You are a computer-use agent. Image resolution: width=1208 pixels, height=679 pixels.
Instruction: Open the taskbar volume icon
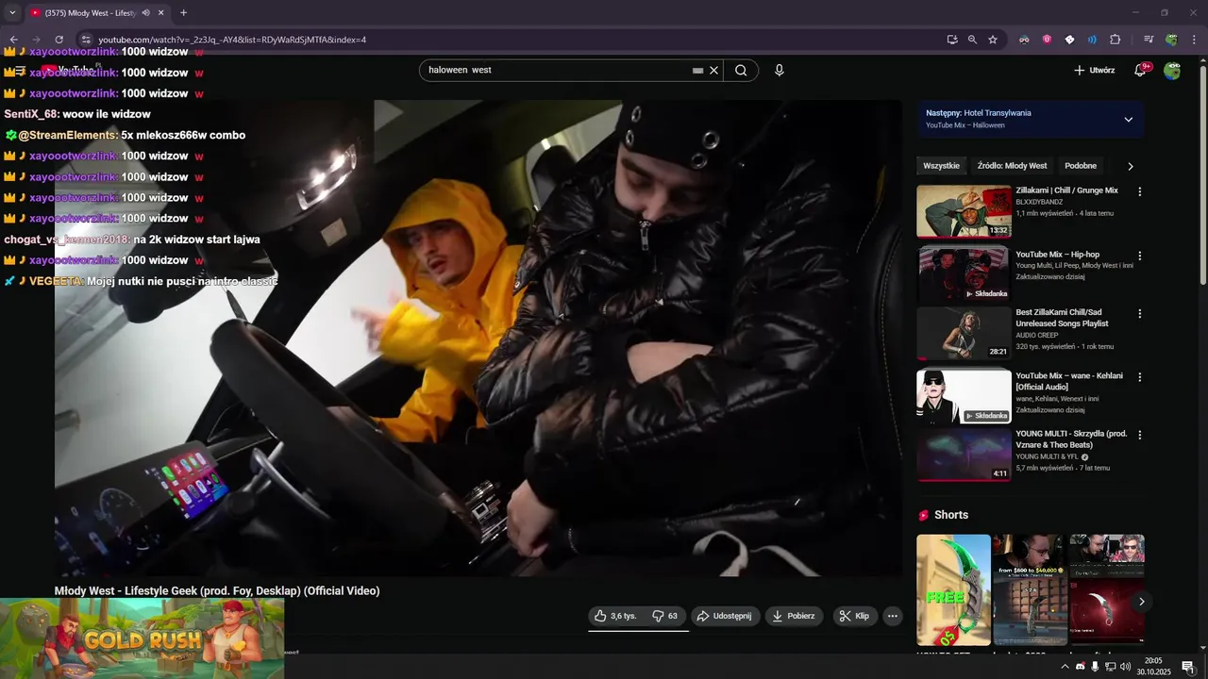[1125, 667]
